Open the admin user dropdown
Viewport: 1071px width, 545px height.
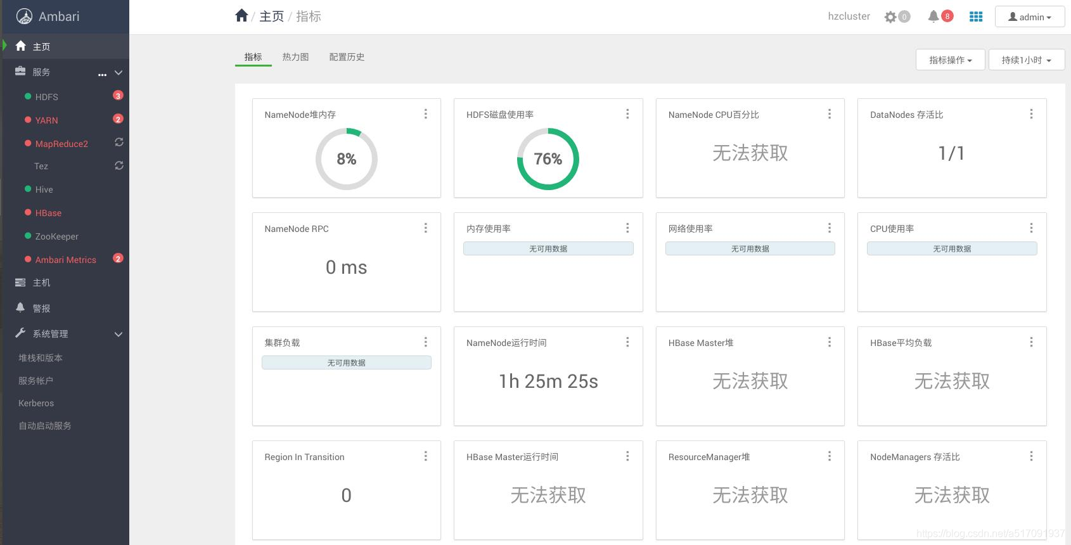point(1029,17)
